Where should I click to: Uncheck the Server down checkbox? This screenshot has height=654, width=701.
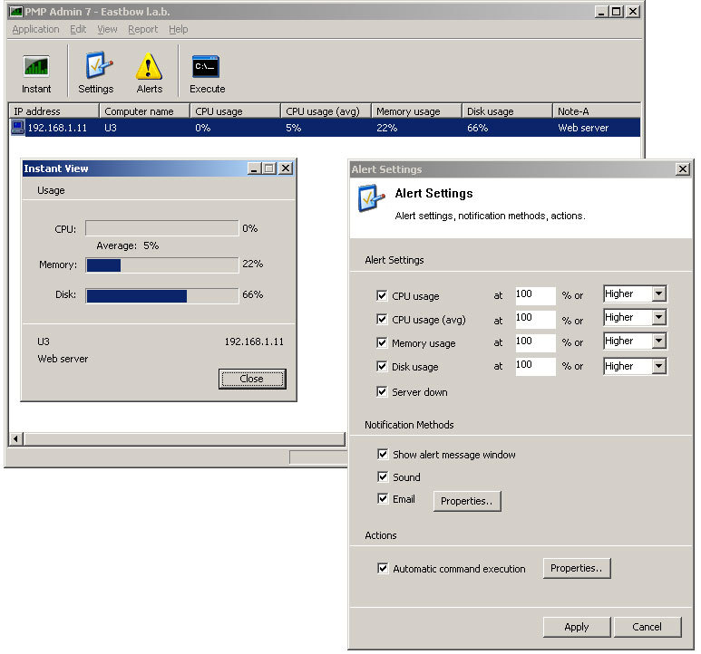pos(382,392)
